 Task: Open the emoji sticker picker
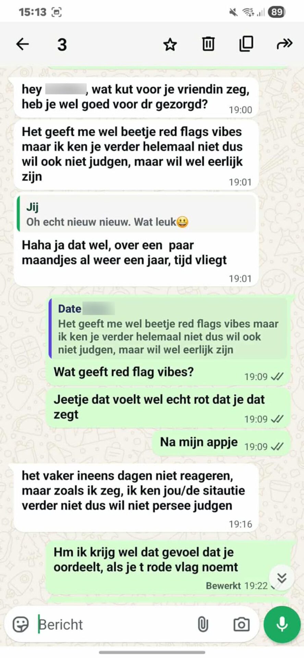pos(21,624)
